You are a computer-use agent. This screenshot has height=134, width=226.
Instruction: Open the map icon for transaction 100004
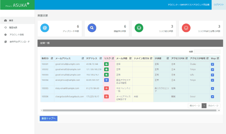click(213, 80)
